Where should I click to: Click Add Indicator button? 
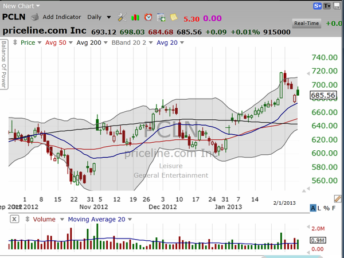coord(62,17)
